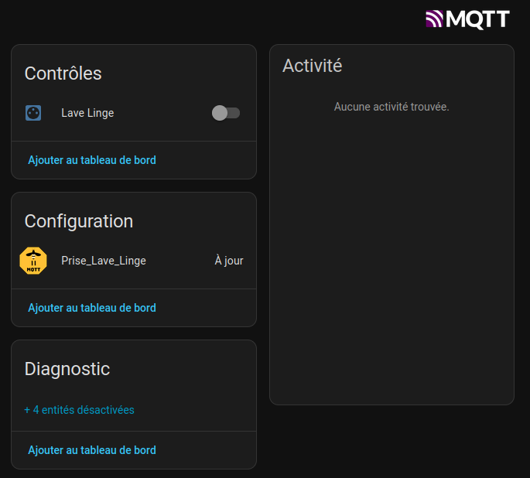Screen dimensions: 530x478
Task: Click the Activité panel heading
Action: pos(312,66)
